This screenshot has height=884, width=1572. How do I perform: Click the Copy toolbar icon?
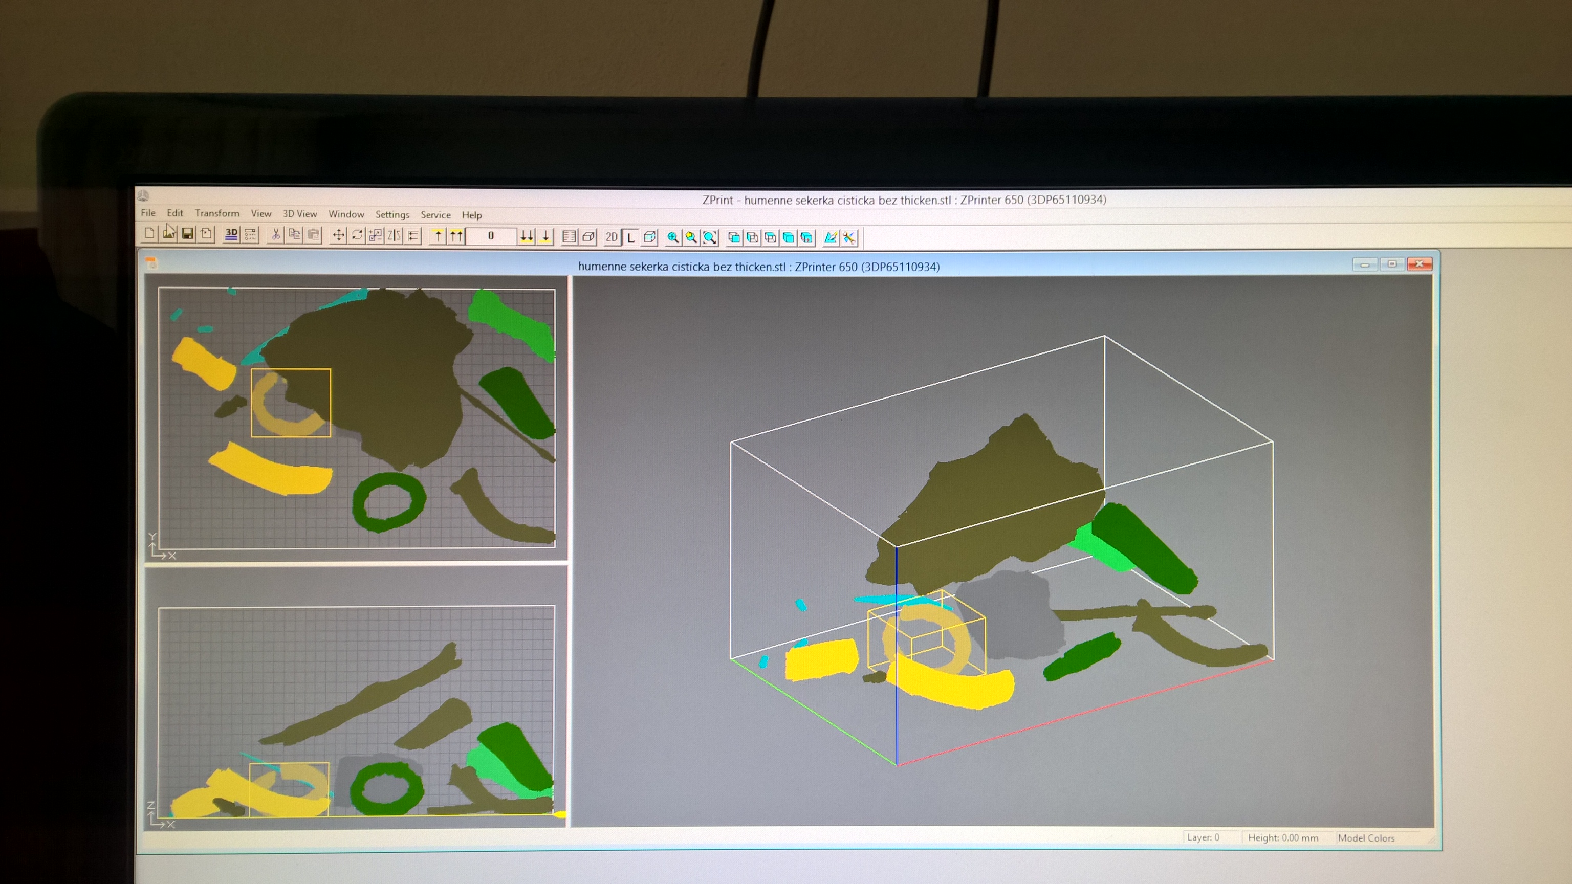(x=294, y=235)
